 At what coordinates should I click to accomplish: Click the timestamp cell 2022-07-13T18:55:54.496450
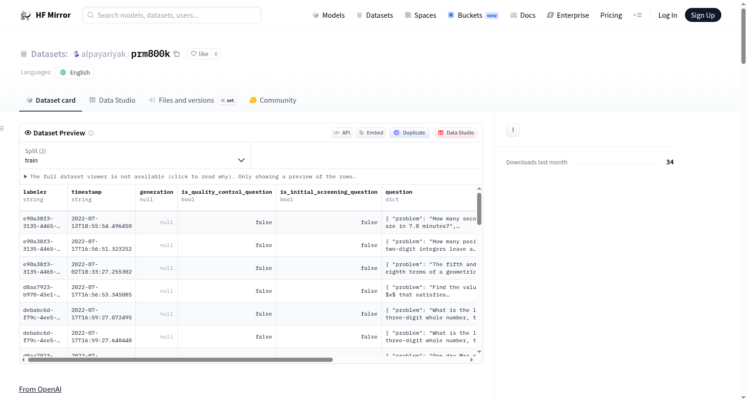coord(102,222)
